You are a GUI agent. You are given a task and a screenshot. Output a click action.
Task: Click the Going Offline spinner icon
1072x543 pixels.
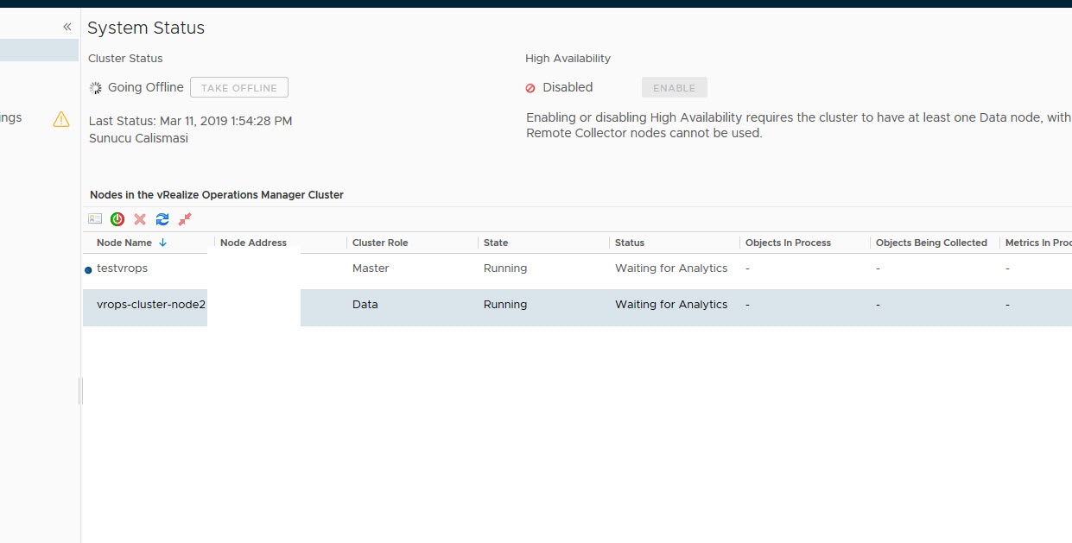coord(96,88)
